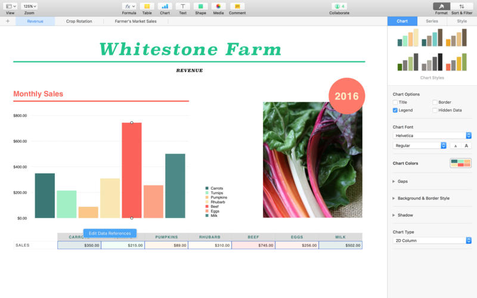
Task: Add a Text box from toolbar
Action: pos(183,7)
